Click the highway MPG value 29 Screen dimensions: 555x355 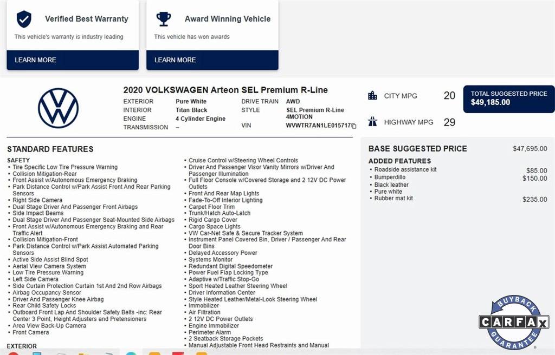pyautogui.click(x=449, y=122)
